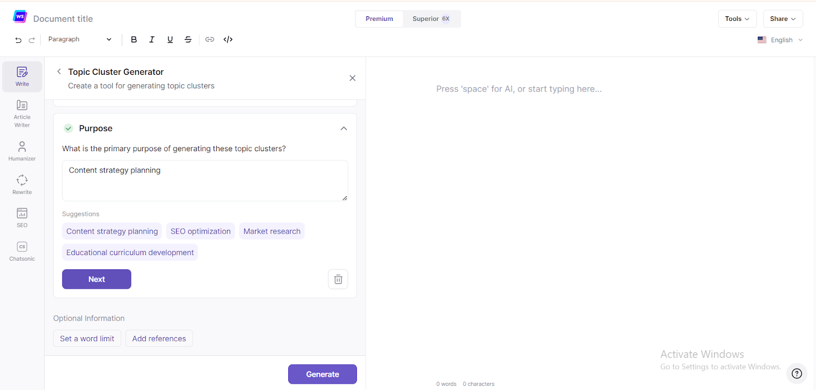The image size is (816, 390).
Task: Click Add references
Action: (159, 339)
